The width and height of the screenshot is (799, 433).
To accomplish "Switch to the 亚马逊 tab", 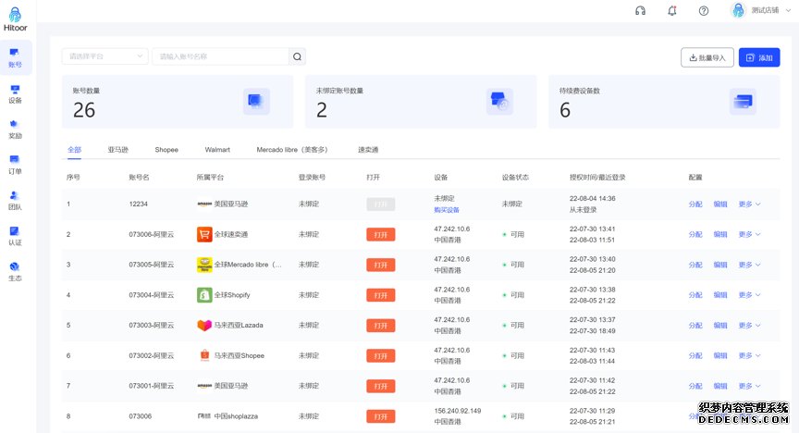I will pyautogui.click(x=118, y=150).
